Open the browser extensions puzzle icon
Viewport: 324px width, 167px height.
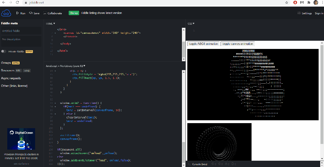click(308, 3)
